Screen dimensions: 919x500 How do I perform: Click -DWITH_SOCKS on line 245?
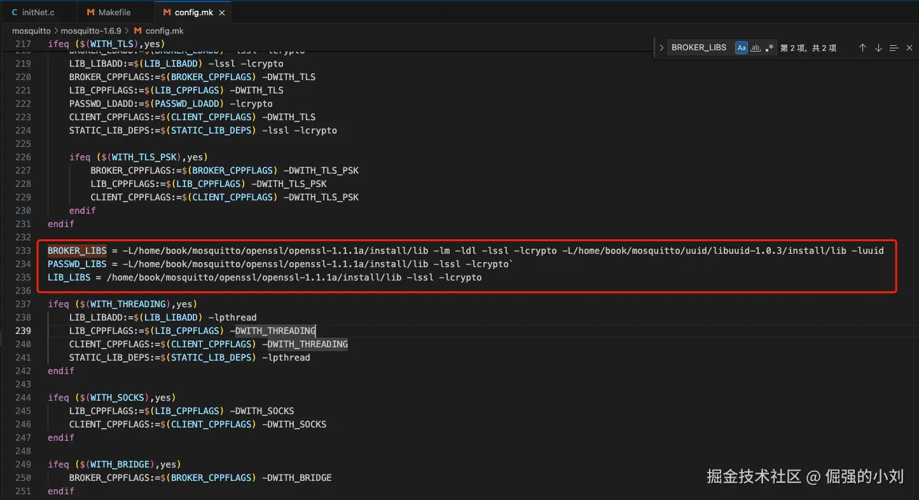tap(262, 411)
